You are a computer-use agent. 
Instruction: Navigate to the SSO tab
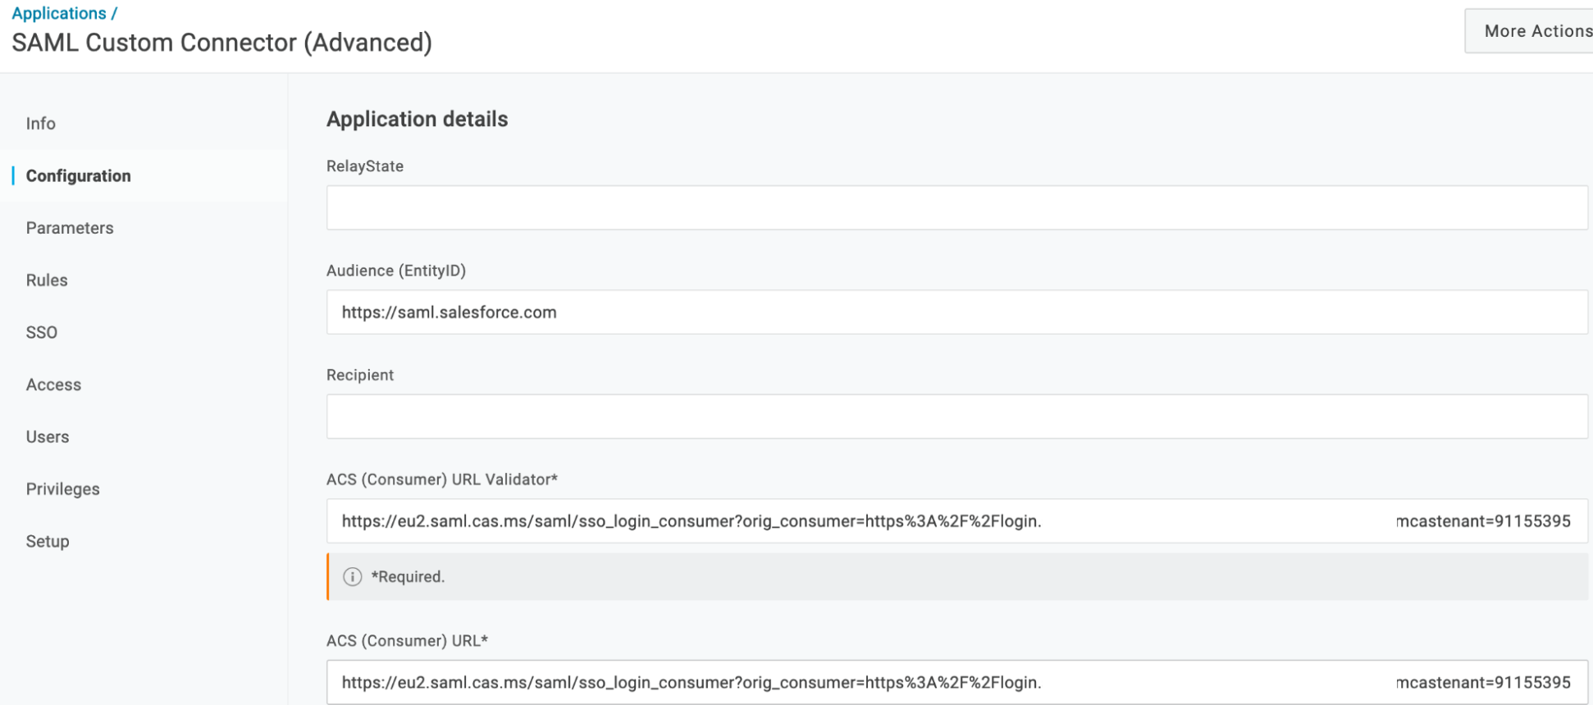click(x=42, y=333)
